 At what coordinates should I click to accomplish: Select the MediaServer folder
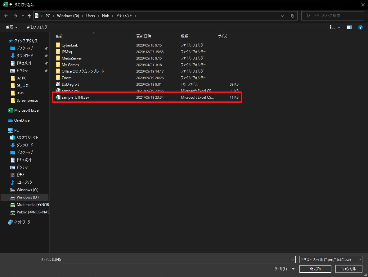pos(72,58)
